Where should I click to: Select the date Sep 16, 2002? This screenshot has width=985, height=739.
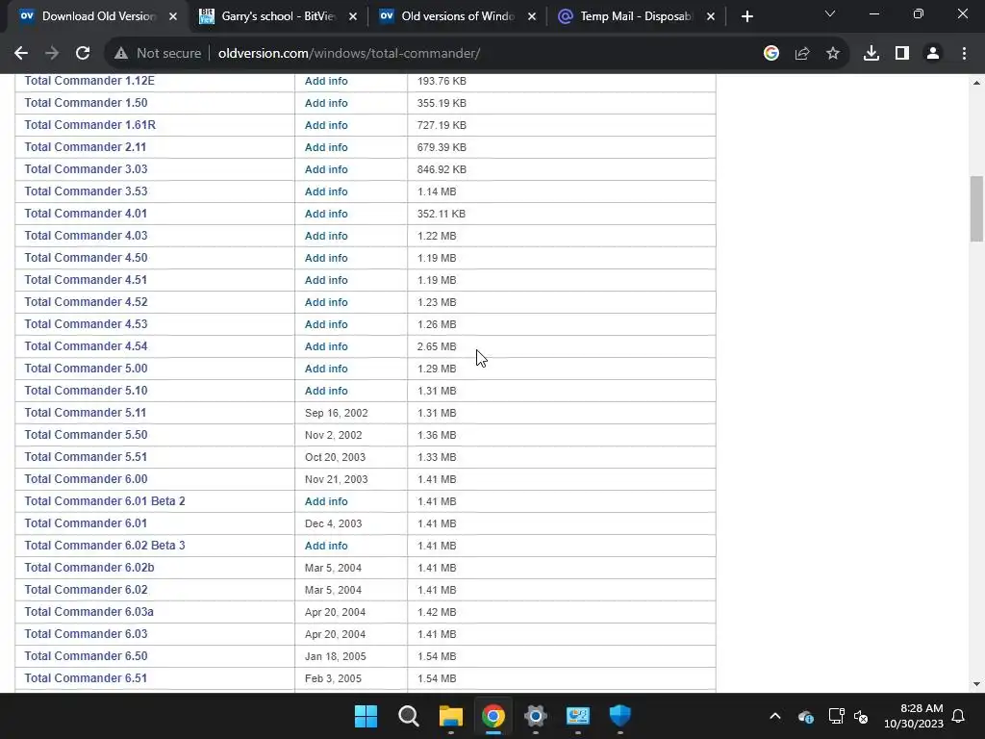[336, 413]
